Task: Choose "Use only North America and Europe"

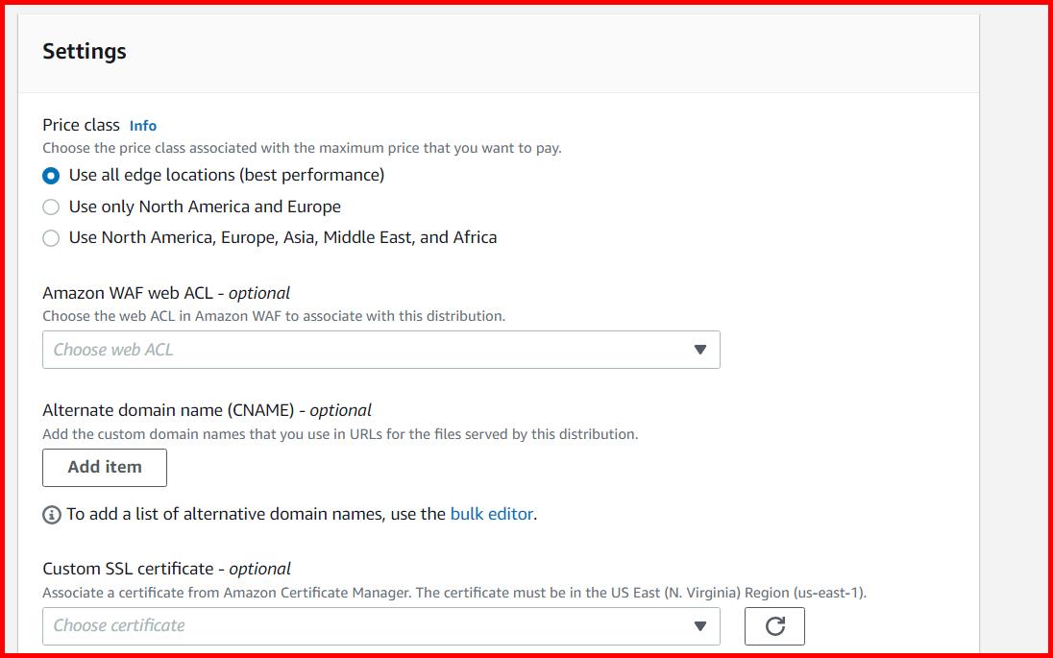Action: point(51,207)
